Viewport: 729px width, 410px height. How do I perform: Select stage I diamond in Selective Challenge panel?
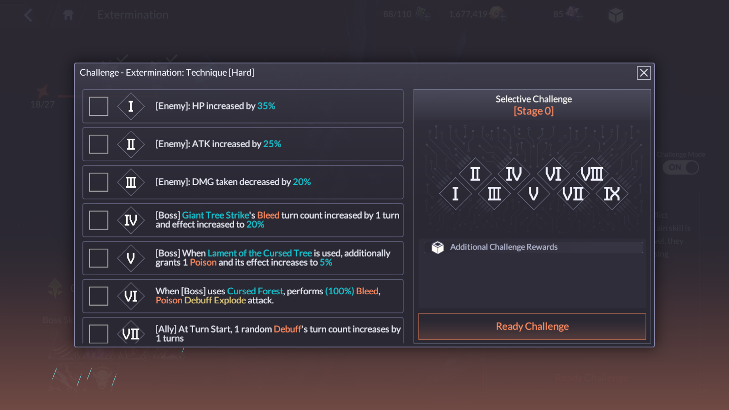coord(455,194)
